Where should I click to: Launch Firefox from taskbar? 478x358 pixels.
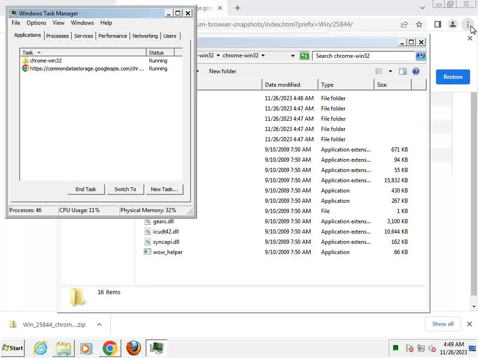coord(134,348)
